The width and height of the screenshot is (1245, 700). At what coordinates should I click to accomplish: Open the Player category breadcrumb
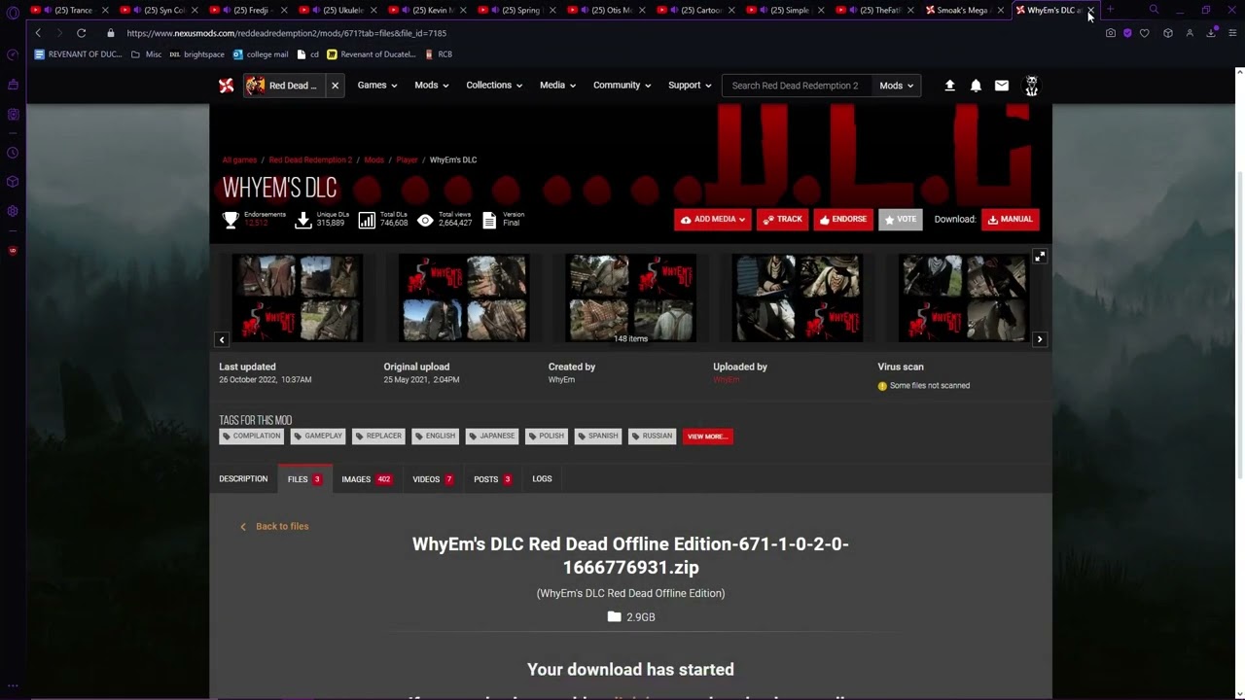[407, 160]
